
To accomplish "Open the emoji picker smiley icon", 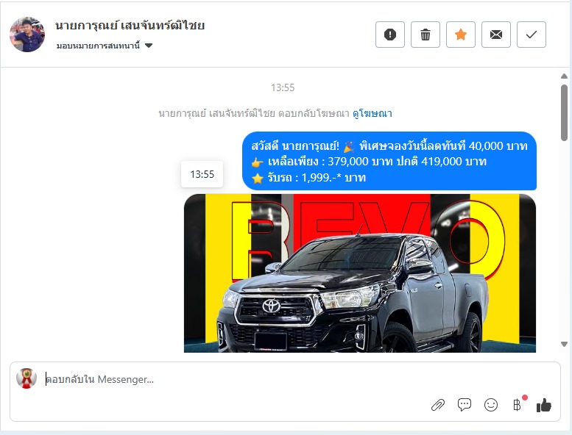I will pos(491,405).
